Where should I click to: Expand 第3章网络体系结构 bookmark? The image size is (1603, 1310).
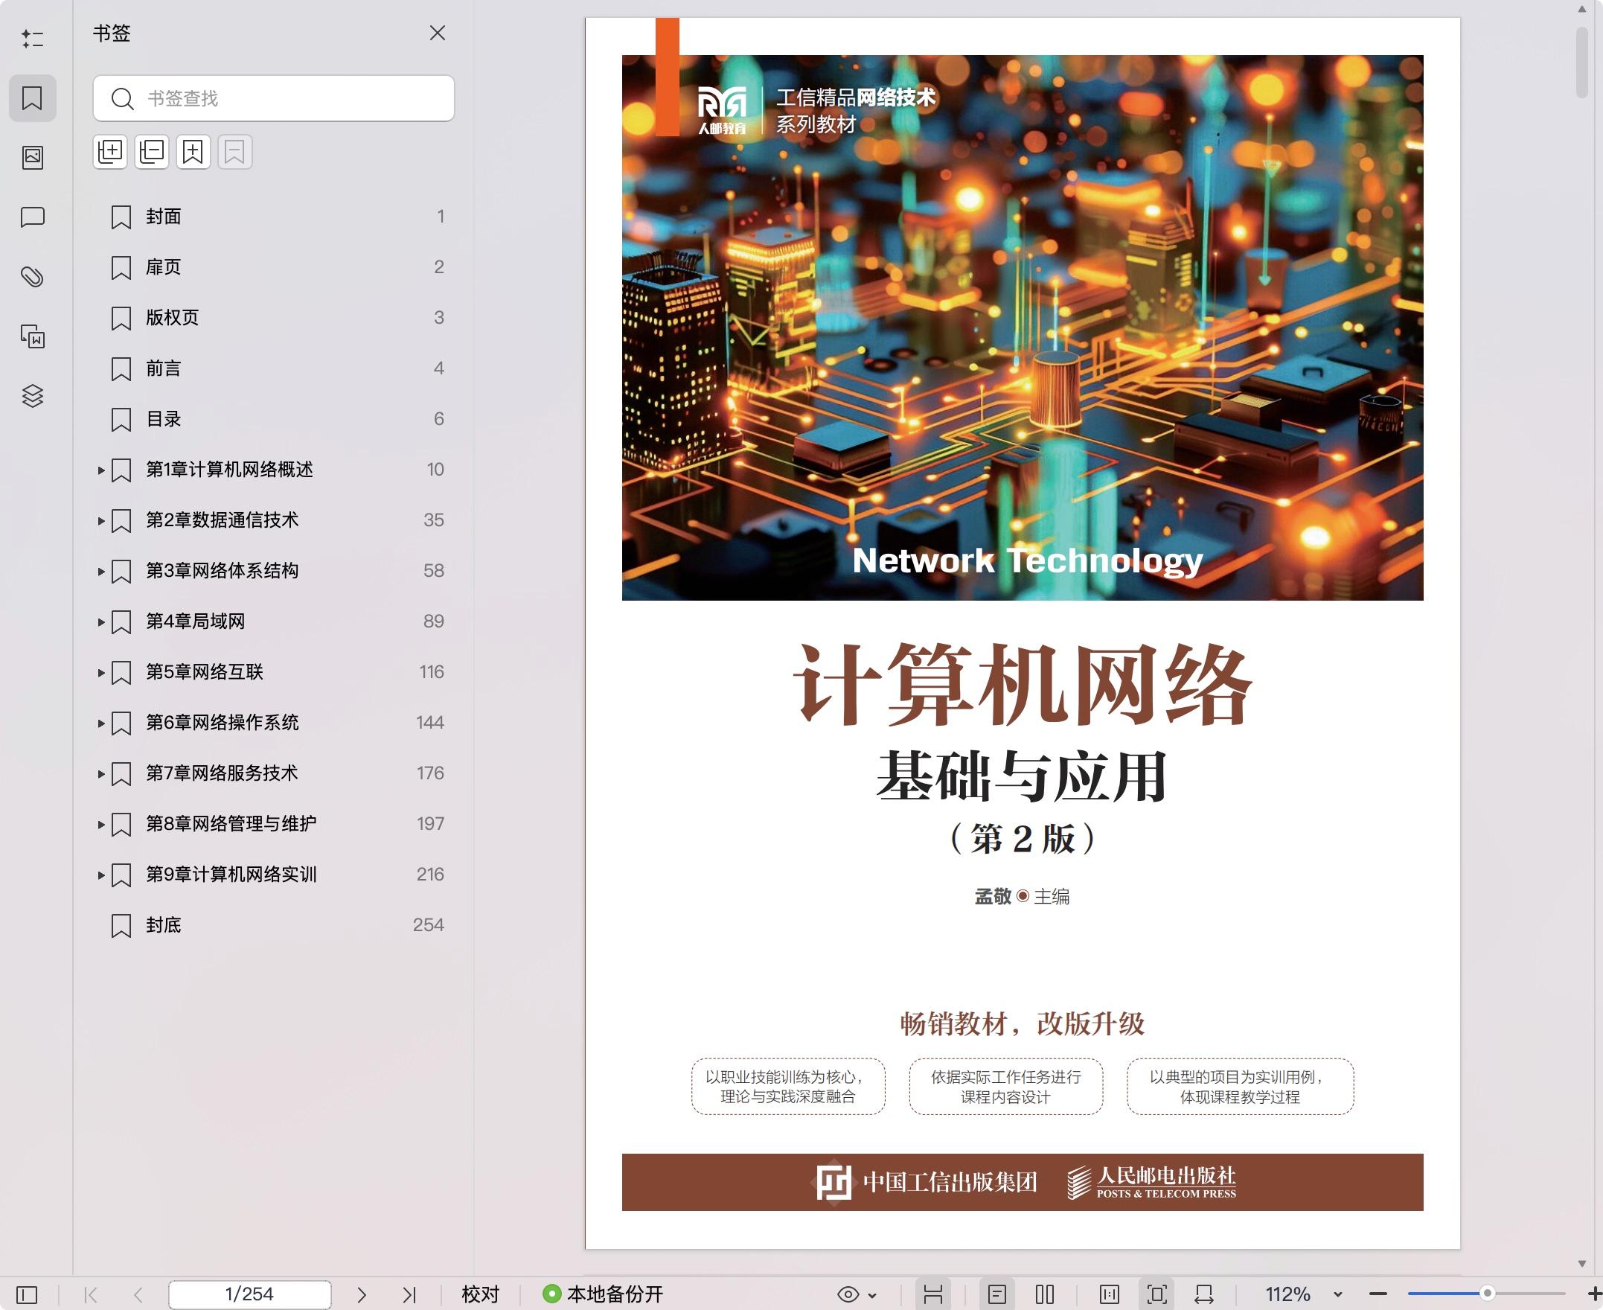click(101, 571)
